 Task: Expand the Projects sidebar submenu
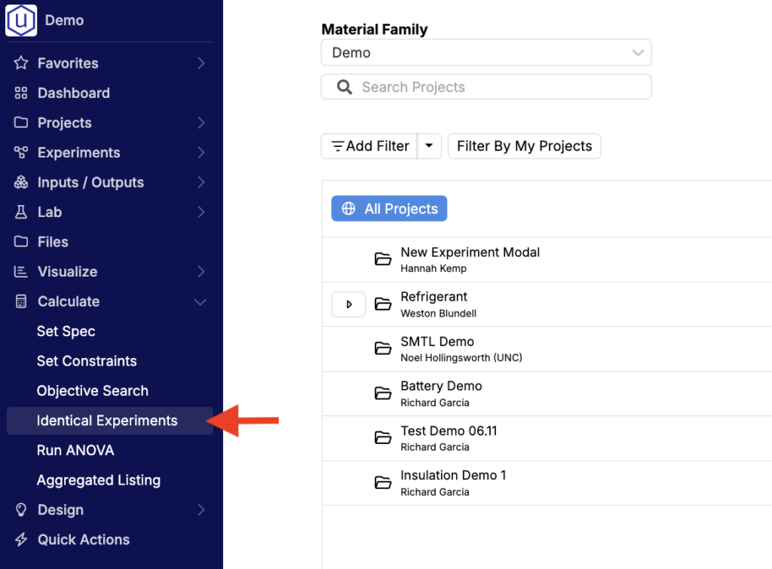tap(201, 123)
